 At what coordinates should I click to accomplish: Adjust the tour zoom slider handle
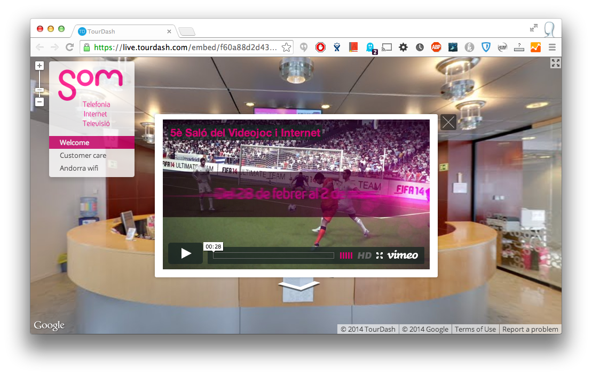coord(40,90)
